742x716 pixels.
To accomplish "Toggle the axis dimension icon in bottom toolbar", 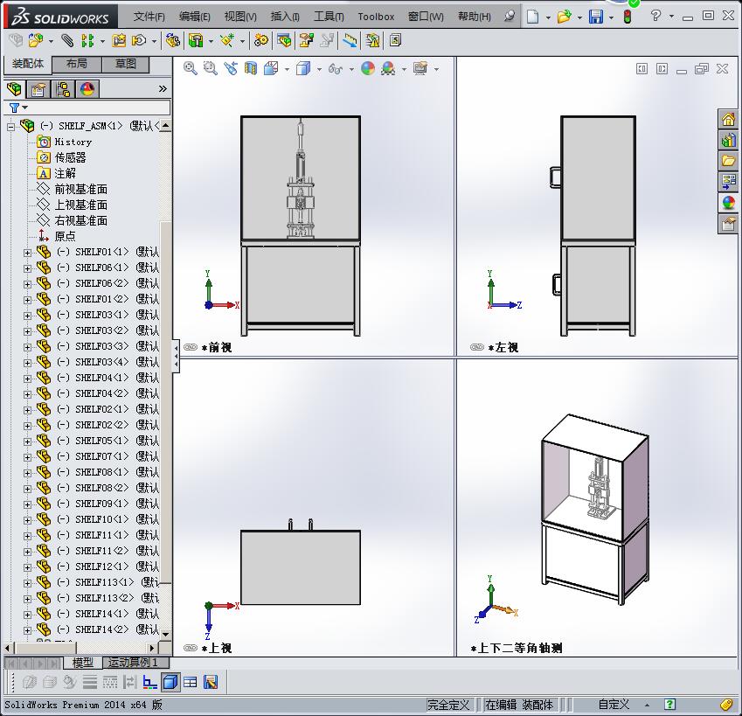I will pos(150,682).
